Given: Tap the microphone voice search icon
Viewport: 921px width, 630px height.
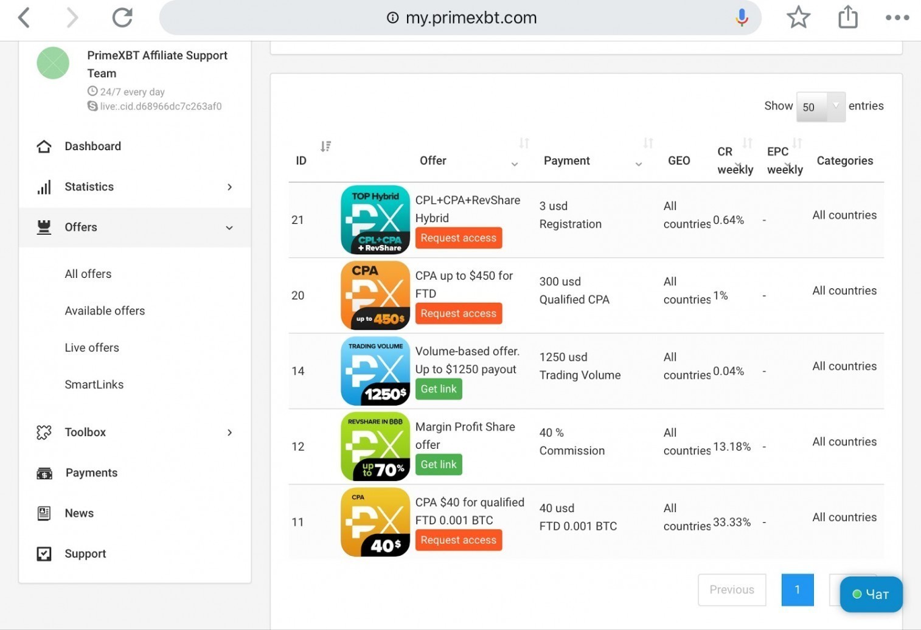Looking at the screenshot, I should [742, 18].
